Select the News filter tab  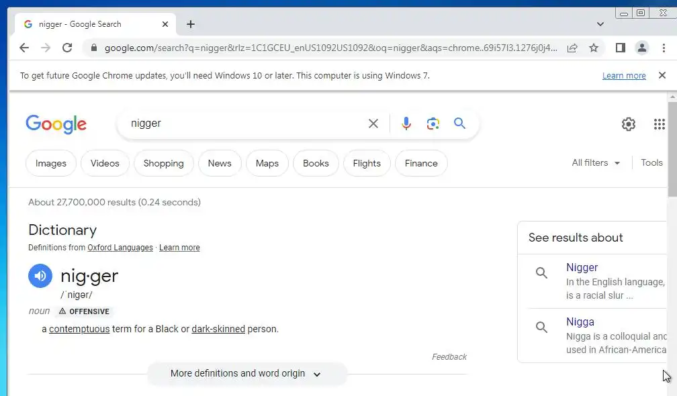click(220, 163)
